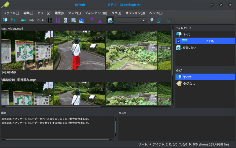This screenshot has height=148, width=236.
Task: Open the toolbar filter combo box dropdown
Action: click(143, 20)
